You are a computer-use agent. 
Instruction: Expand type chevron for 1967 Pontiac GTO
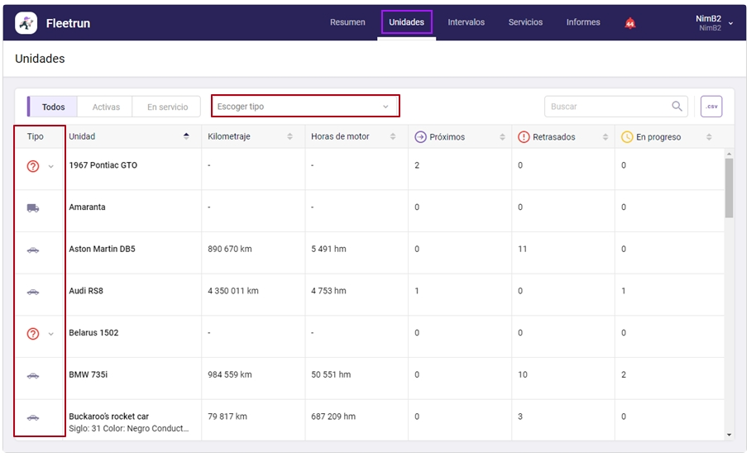click(50, 167)
